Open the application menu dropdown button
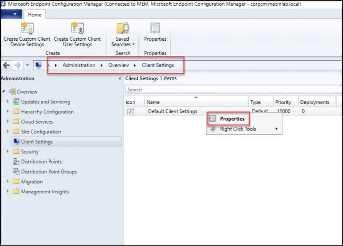The image size is (343, 246). pyautogui.click(x=11, y=14)
